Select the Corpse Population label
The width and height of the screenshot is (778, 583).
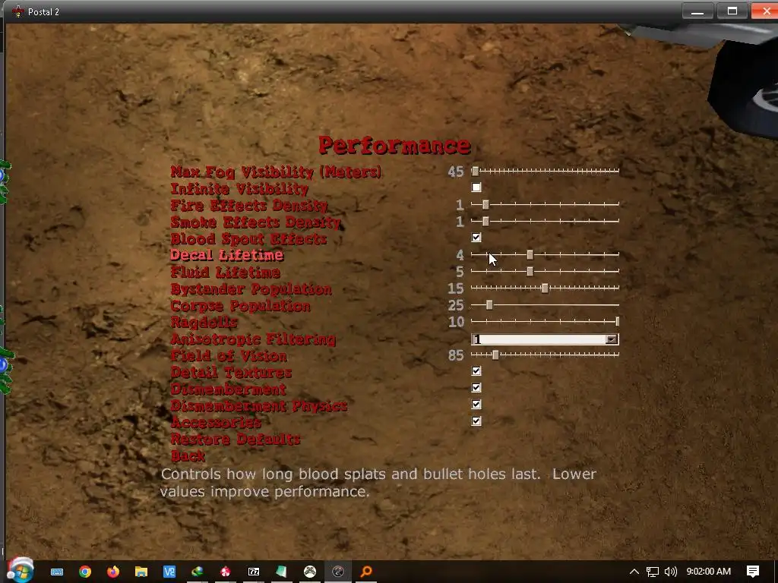(x=240, y=306)
